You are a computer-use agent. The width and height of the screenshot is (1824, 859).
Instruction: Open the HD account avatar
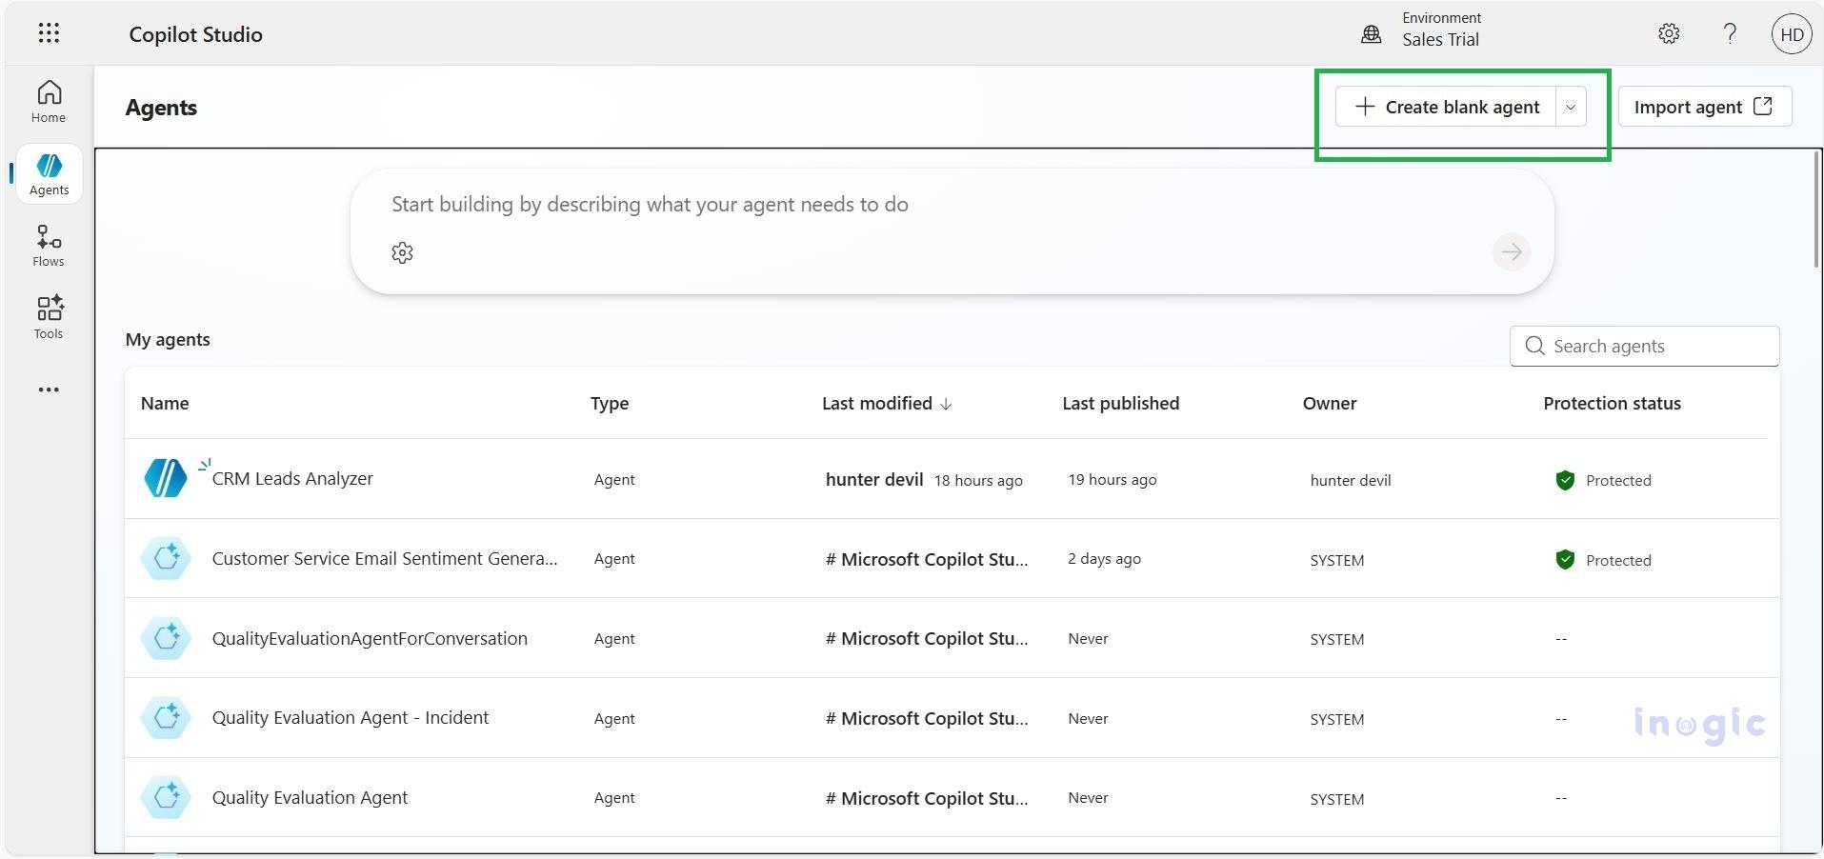[1792, 33]
